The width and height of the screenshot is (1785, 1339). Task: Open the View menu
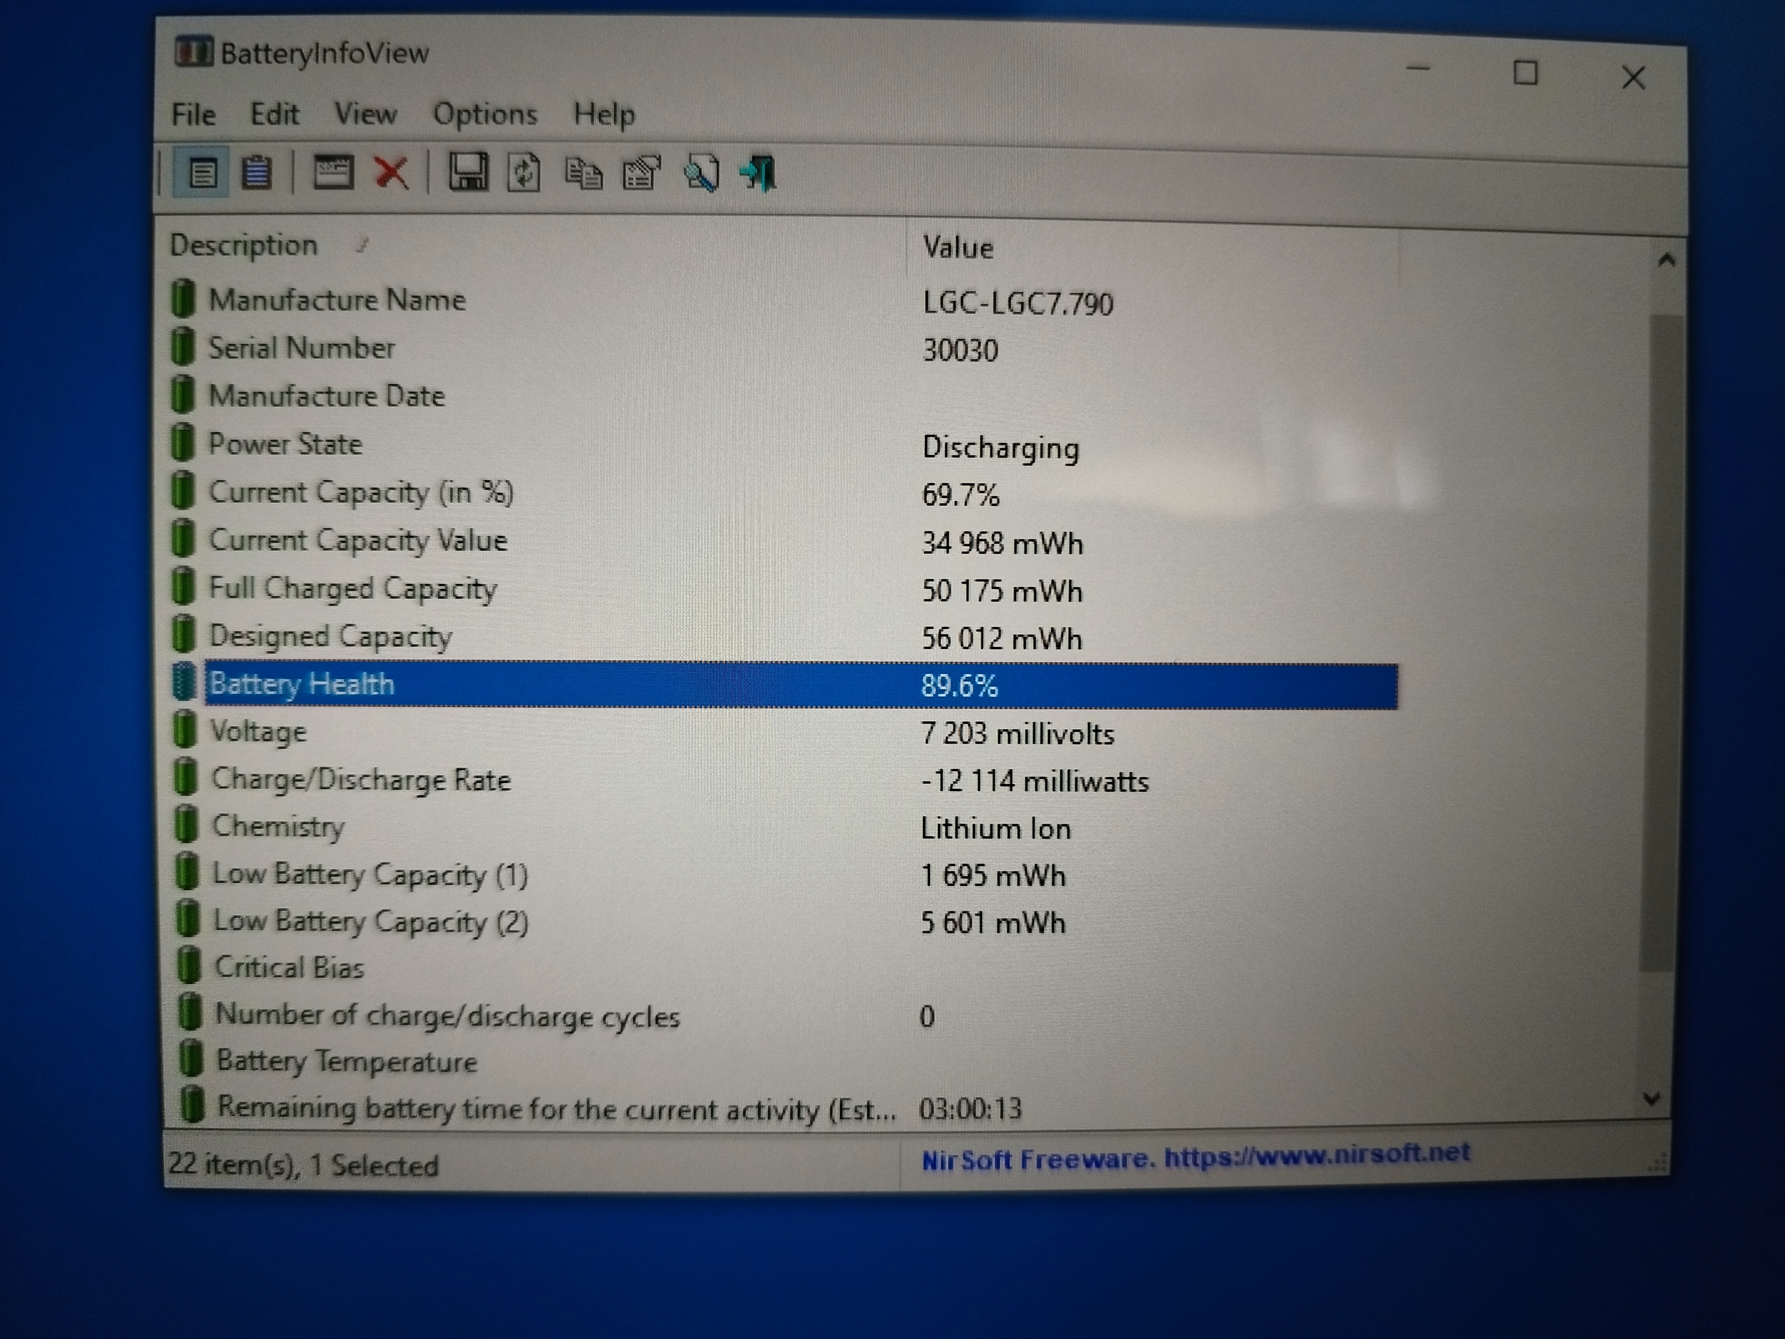365,114
